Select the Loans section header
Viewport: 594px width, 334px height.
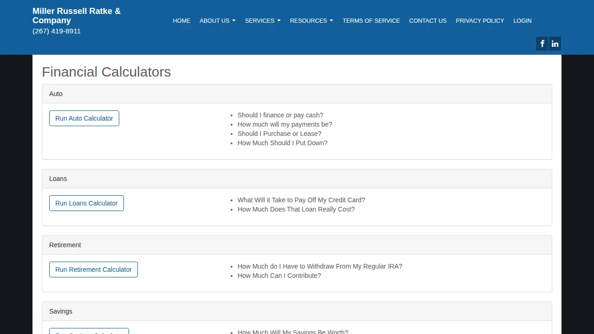tap(297, 179)
